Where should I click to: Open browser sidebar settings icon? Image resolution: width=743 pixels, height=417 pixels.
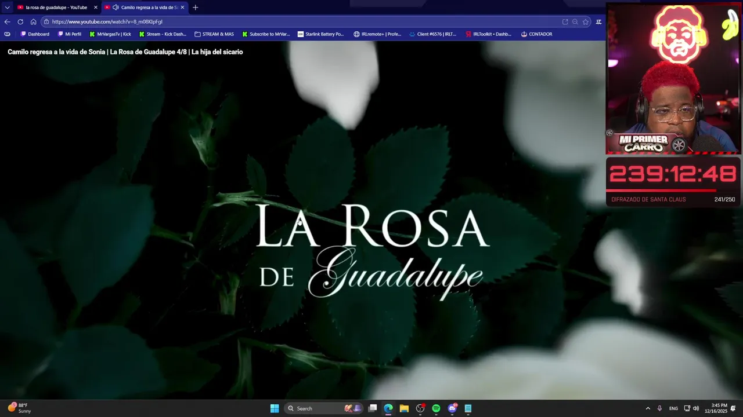coord(598,21)
